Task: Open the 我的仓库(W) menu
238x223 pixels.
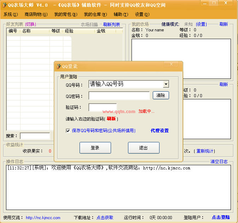Action: point(95,14)
